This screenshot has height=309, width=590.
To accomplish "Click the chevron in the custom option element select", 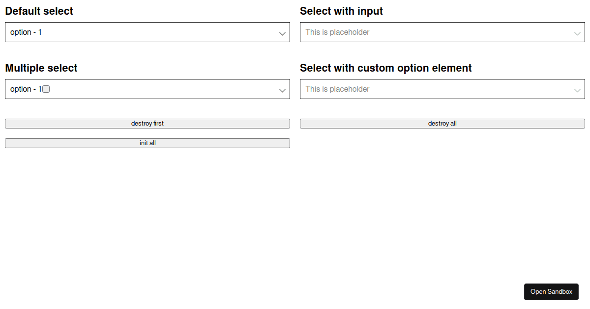I will [x=577, y=90].
